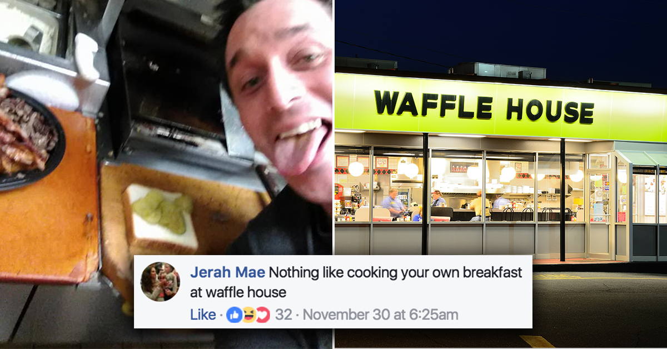Open the Jerah Mae profile name link
667x349 pixels.
click(x=227, y=273)
